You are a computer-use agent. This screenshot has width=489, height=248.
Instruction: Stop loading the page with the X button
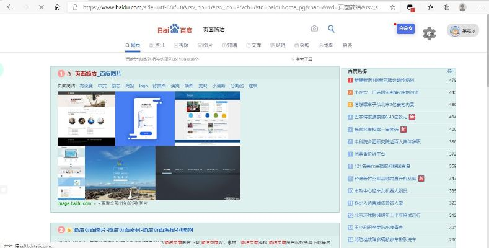[x=41, y=7]
